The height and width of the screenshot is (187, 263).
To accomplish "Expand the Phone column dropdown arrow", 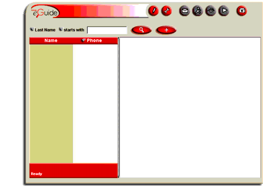I will click(x=83, y=40).
